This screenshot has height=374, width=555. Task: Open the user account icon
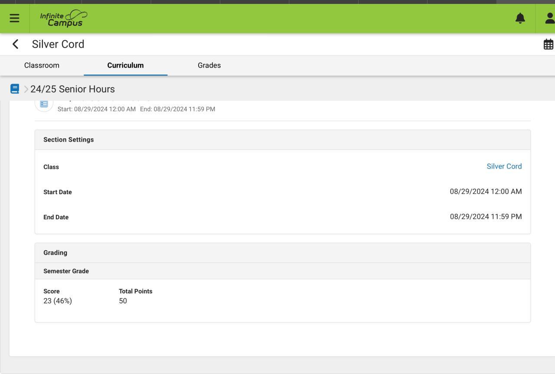pos(550,18)
